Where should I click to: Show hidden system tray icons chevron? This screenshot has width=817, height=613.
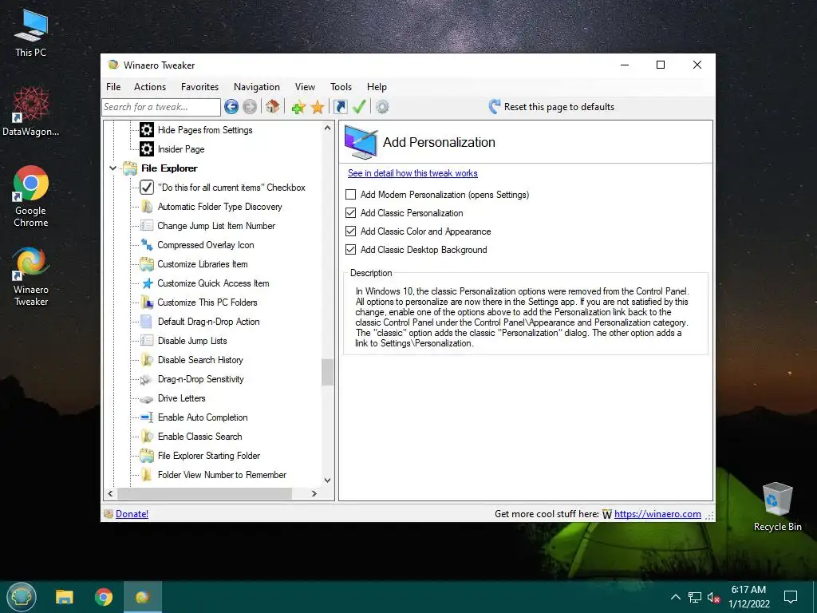tap(675, 597)
